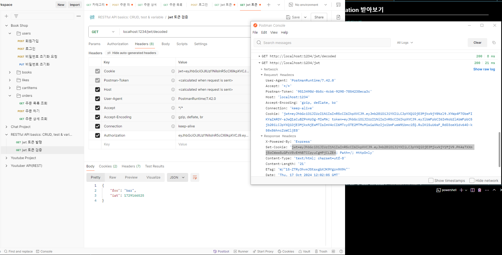This screenshot has height=255, width=502.
Task: Click Hide auto-generated headers button
Action: click(132, 53)
